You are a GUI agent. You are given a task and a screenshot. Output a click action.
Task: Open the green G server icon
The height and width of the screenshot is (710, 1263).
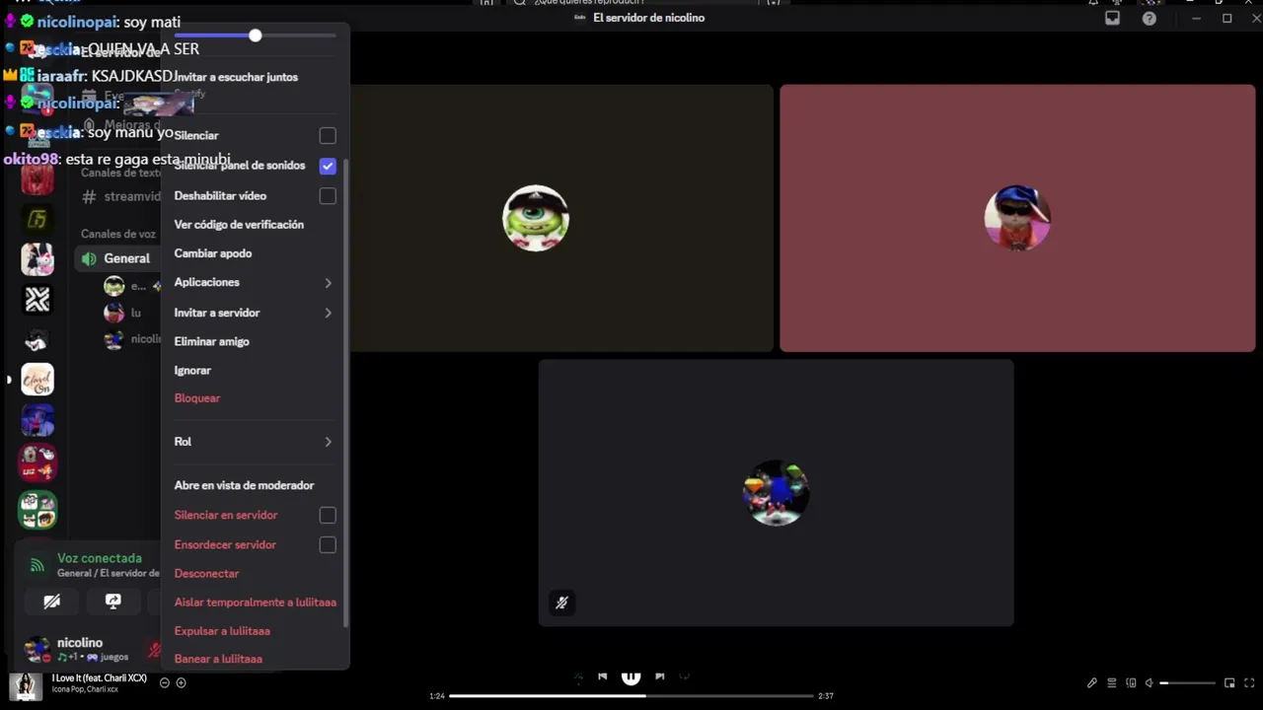pos(37,219)
